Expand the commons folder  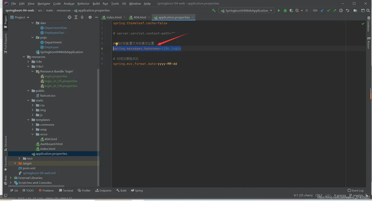(33, 125)
